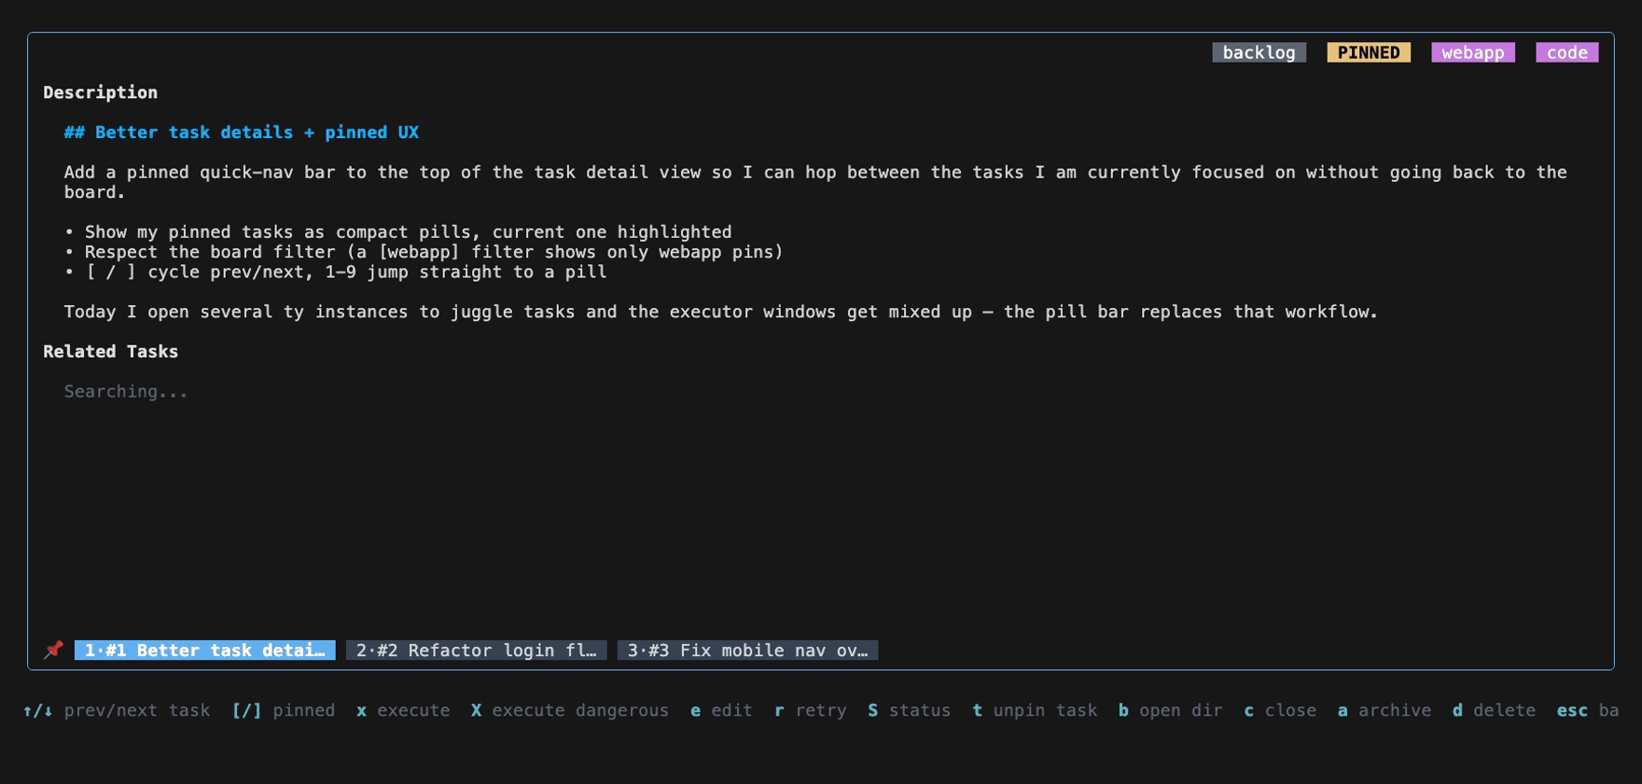Screen dimensions: 1642x784
Task: Click the PINNED badge
Action: [x=1369, y=52]
